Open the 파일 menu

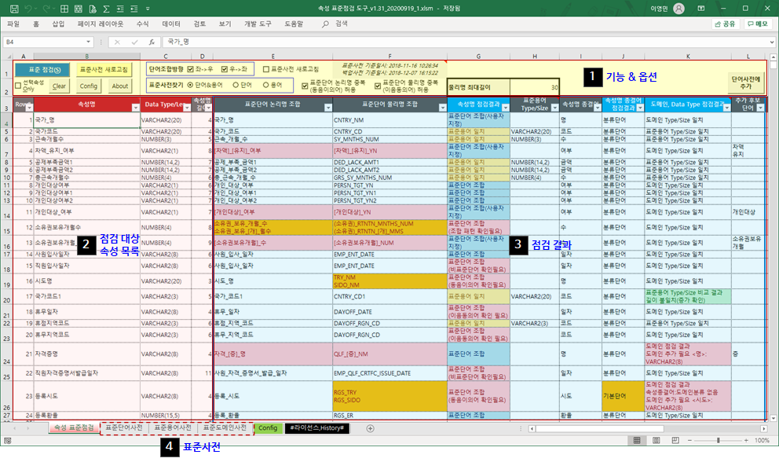tap(13, 24)
